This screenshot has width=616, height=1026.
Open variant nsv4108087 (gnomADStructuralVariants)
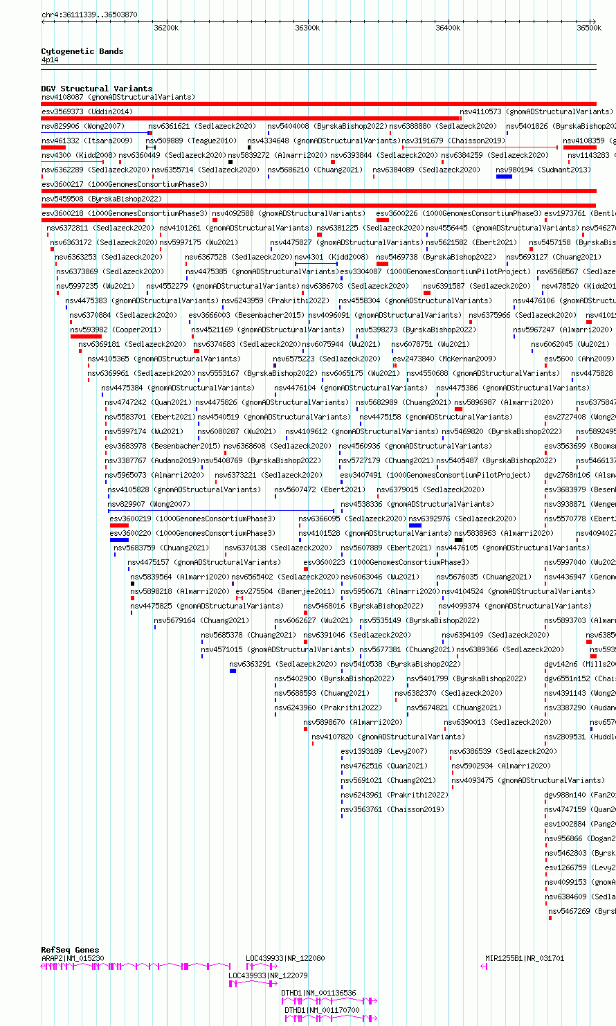tap(118, 97)
